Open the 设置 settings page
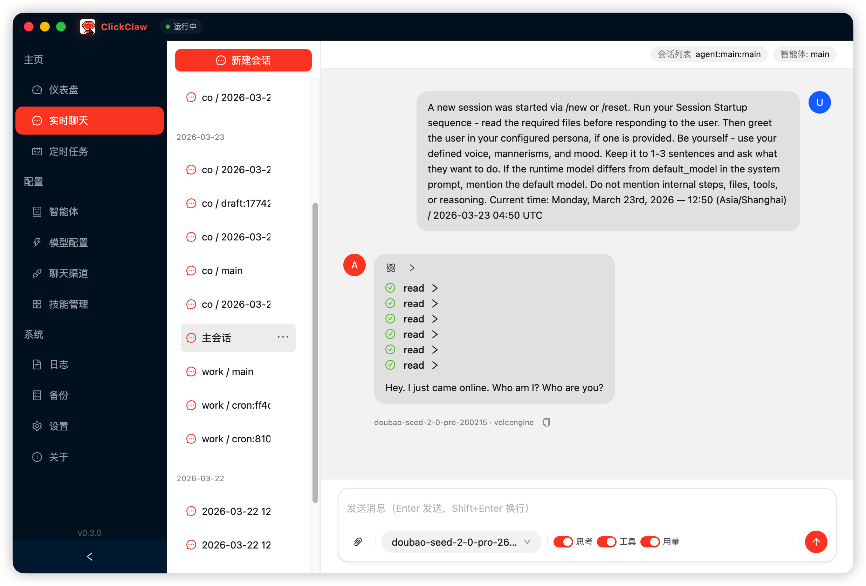 click(x=59, y=426)
